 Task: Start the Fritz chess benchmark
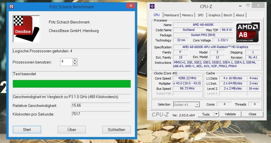click(27, 130)
